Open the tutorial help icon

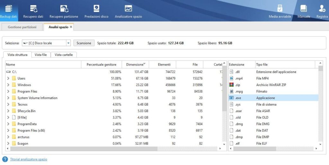click(x=5, y=159)
